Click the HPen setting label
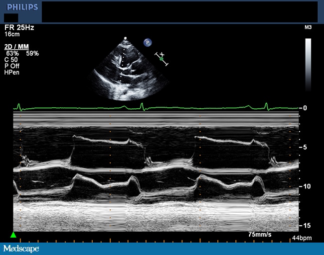This screenshot has width=324, height=255. pyautogui.click(x=11, y=72)
